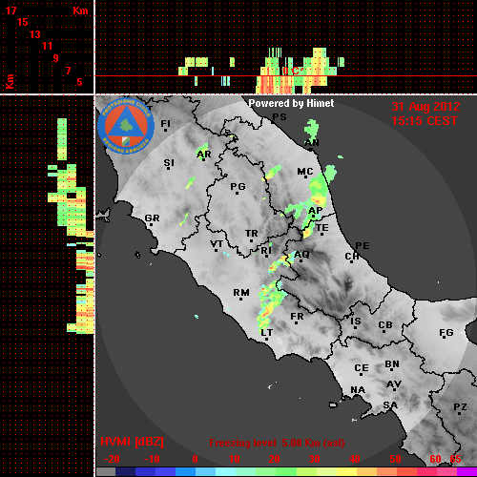Click the '-20' dBZ scale value
Image resolution: width=477 pixels, height=477 pixels.
click(112, 459)
